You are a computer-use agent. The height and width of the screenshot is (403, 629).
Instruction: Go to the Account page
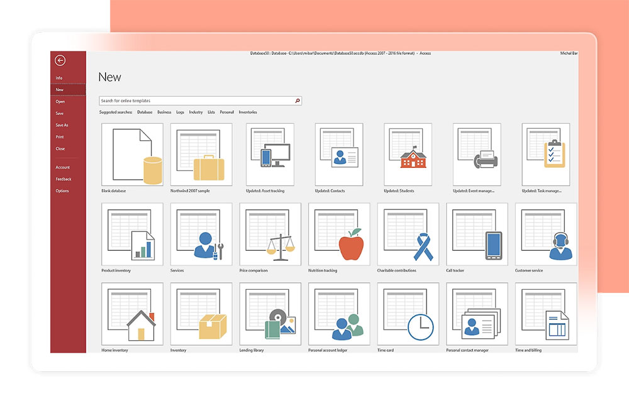tap(63, 167)
